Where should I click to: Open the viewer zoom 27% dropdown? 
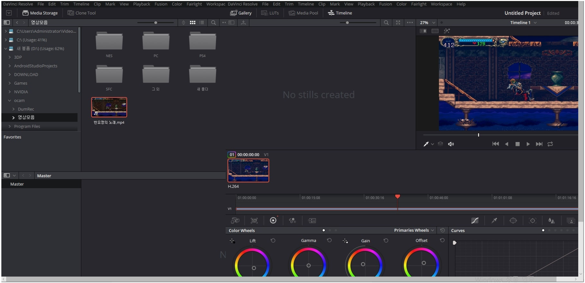[x=428, y=23]
